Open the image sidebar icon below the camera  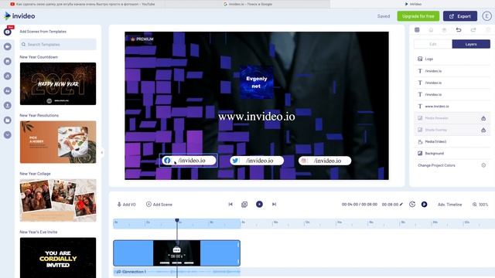click(x=8, y=61)
